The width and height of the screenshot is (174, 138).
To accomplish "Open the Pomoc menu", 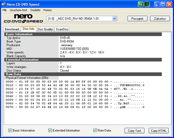I will (x=48, y=10).
